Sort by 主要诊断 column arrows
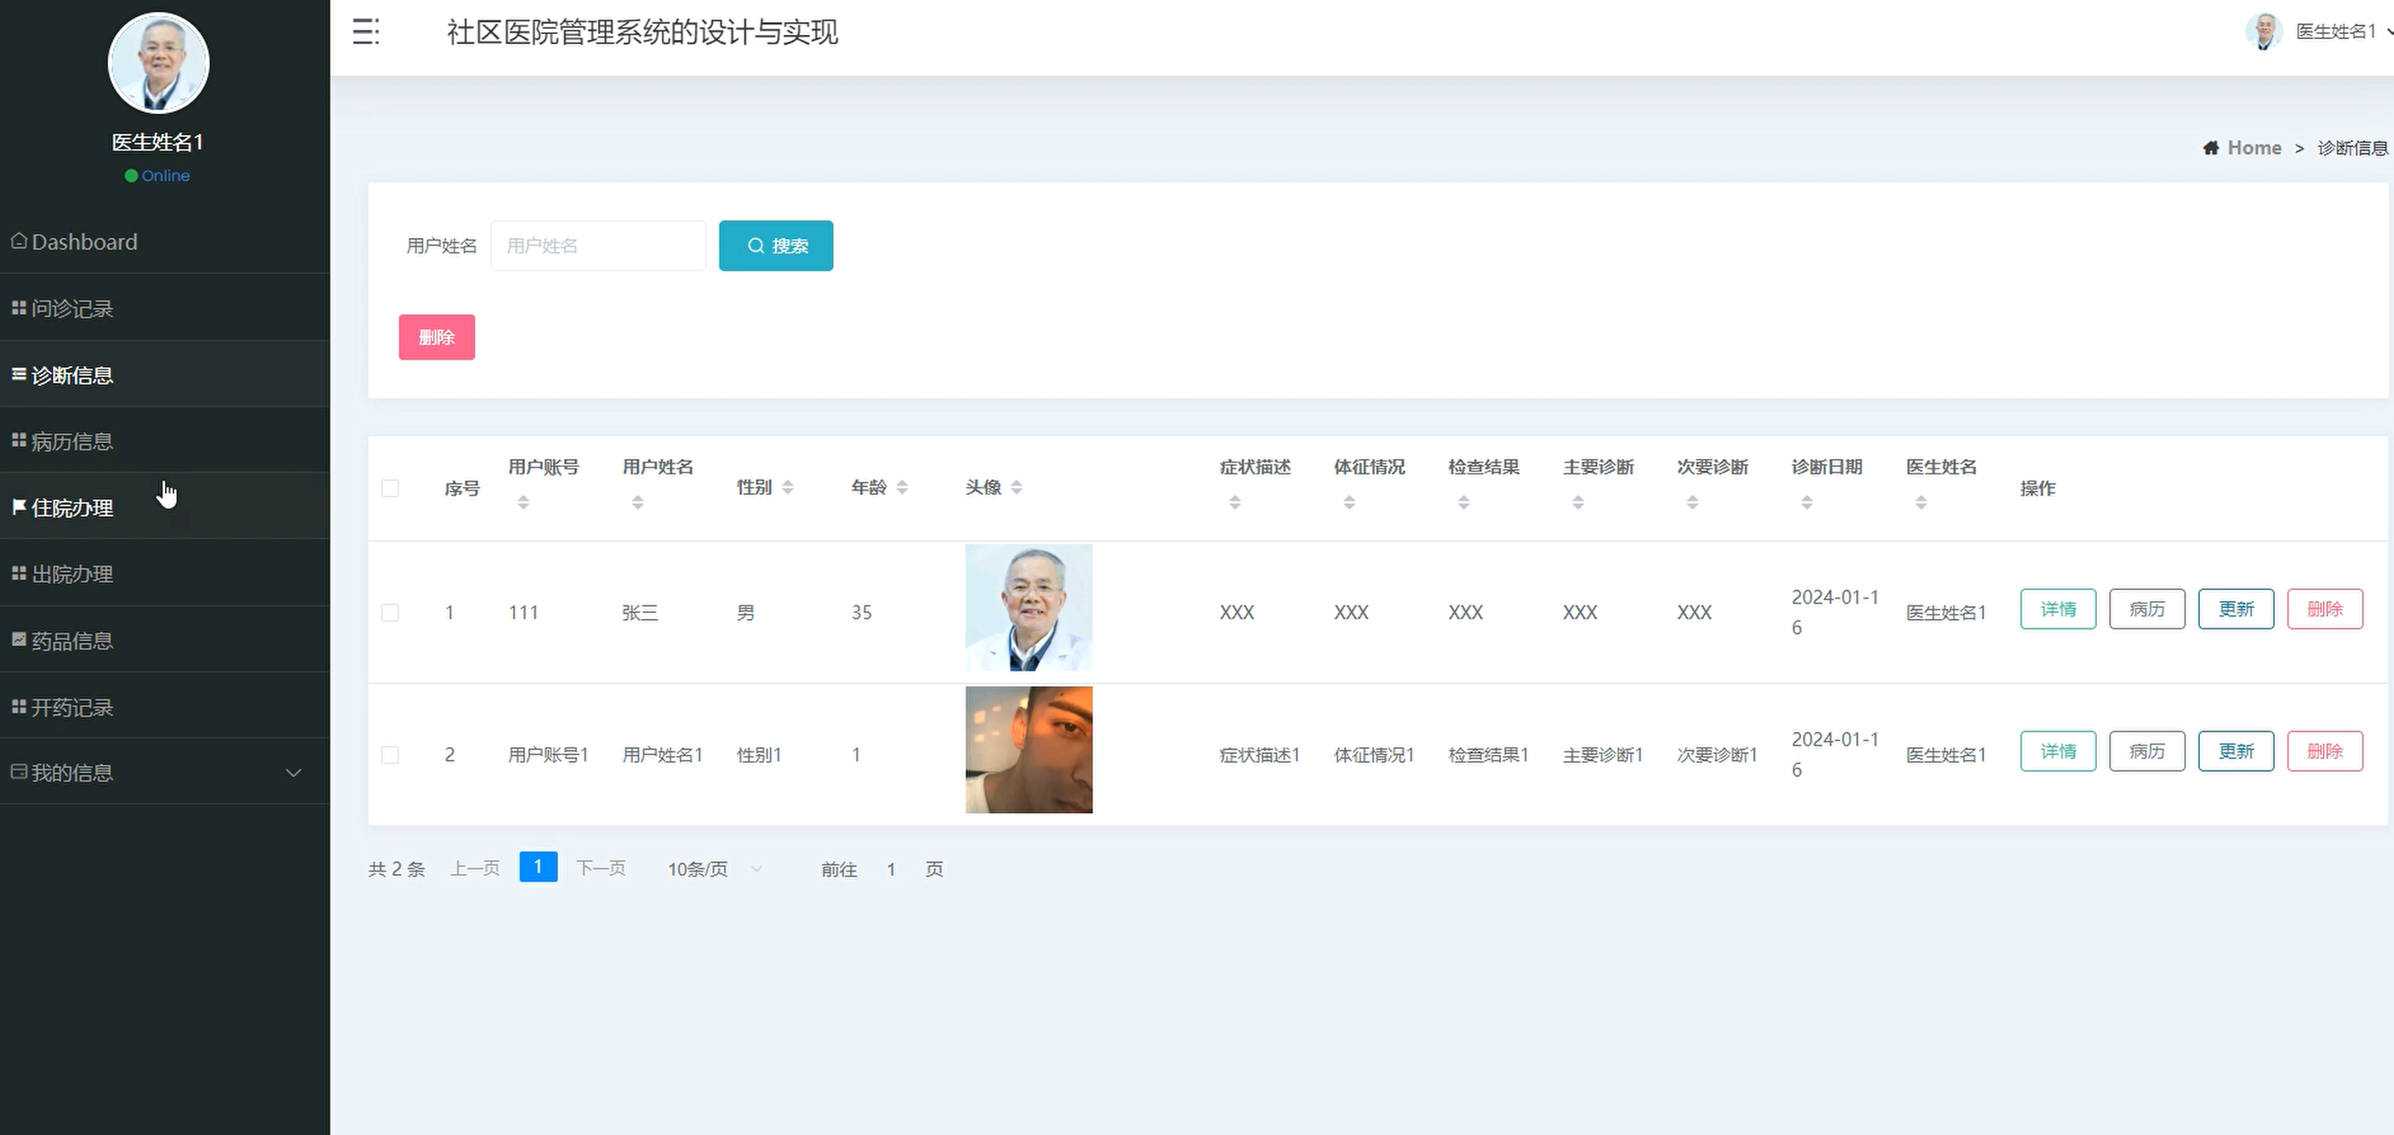Viewport: 2394px width, 1135px height. pos(1578,502)
